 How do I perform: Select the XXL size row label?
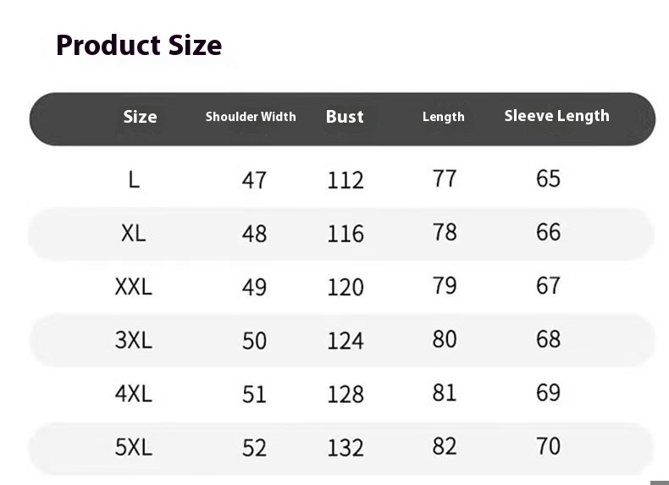pyautogui.click(x=134, y=287)
